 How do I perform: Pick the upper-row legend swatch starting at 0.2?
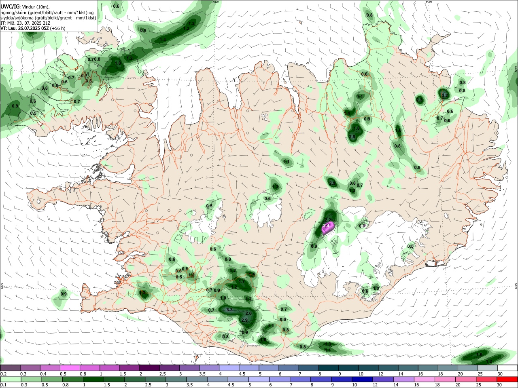(x=10, y=368)
